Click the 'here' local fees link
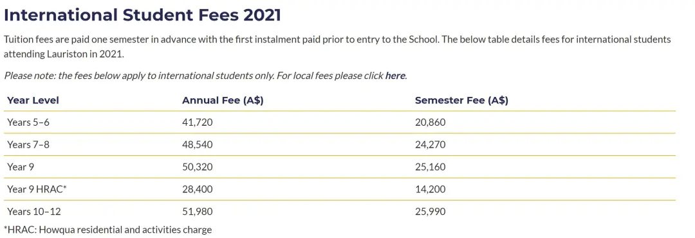 (395, 76)
